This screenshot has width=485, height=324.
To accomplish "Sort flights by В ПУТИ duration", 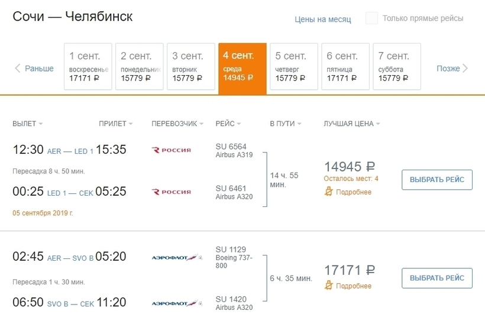I will click(x=285, y=124).
